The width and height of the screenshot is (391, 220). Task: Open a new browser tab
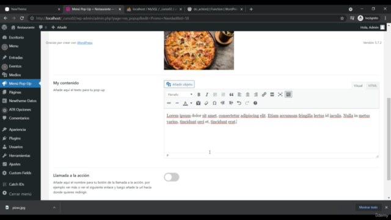click(x=251, y=9)
